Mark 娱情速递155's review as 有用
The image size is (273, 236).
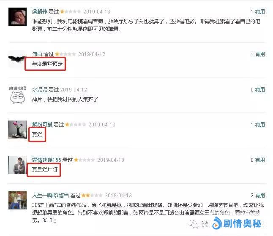tap(260, 160)
